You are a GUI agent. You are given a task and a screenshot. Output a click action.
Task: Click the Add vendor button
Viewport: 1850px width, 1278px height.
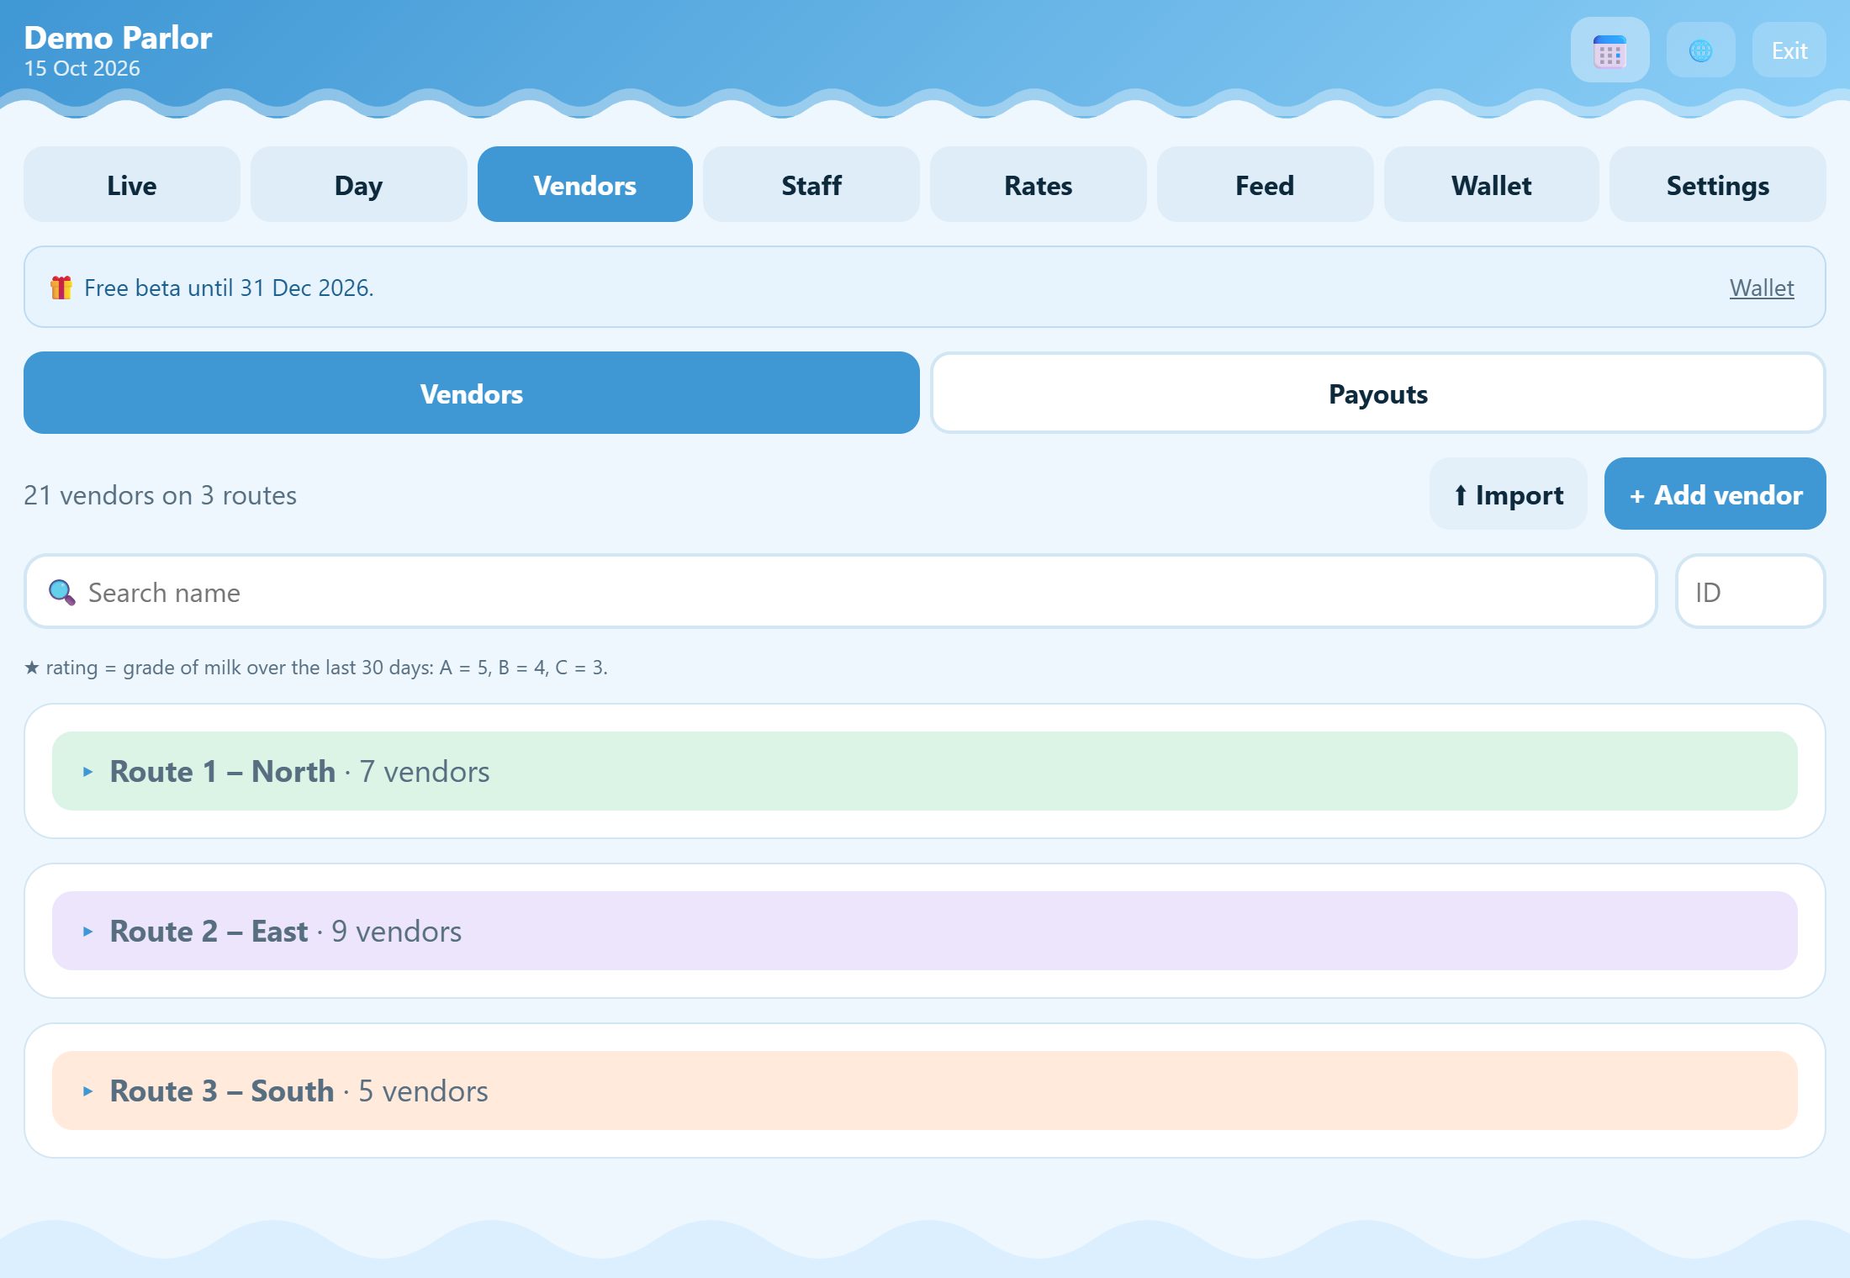pos(1715,494)
